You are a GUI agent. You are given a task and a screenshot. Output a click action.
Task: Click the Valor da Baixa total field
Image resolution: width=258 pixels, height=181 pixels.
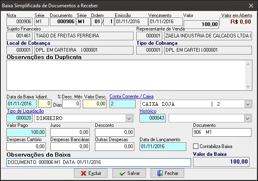click(x=221, y=162)
